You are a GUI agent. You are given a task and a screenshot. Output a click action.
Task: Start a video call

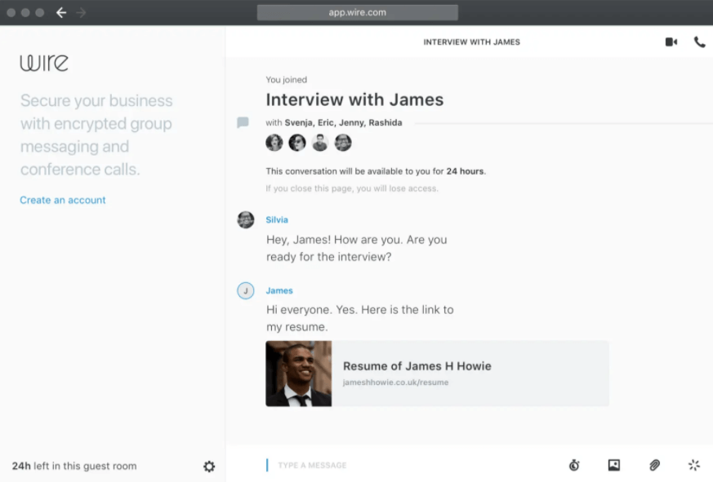pos(671,42)
